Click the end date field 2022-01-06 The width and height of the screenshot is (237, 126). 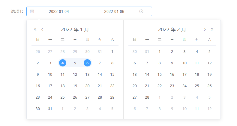coord(114,11)
